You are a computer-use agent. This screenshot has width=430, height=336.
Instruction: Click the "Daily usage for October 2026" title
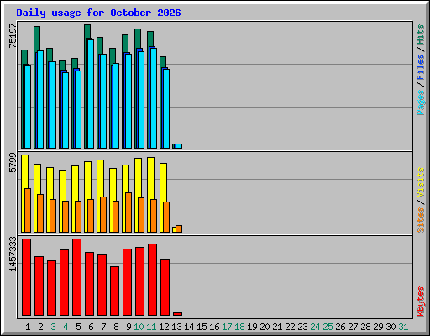pos(98,13)
